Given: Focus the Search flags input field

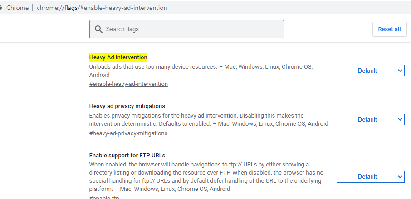Looking at the screenshot, I should (x=191, y=29).
